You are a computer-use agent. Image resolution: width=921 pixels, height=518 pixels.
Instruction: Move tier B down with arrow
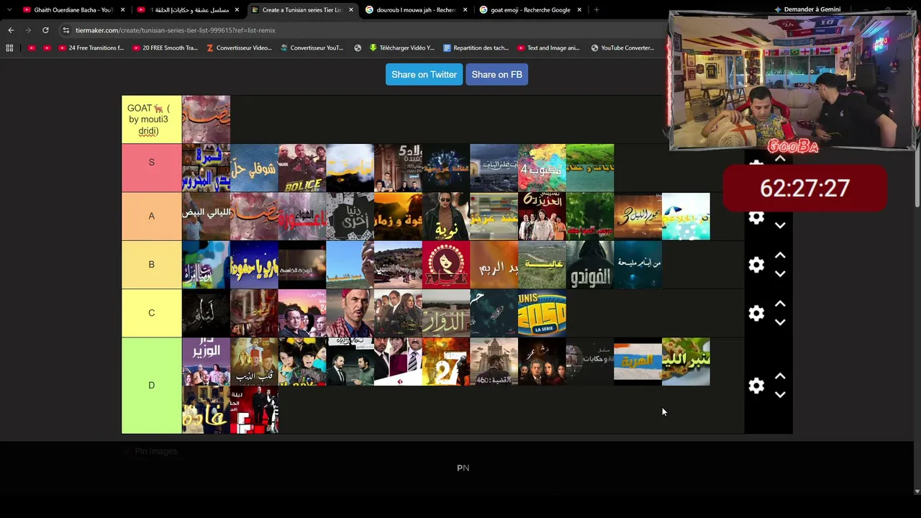point(780,274)
